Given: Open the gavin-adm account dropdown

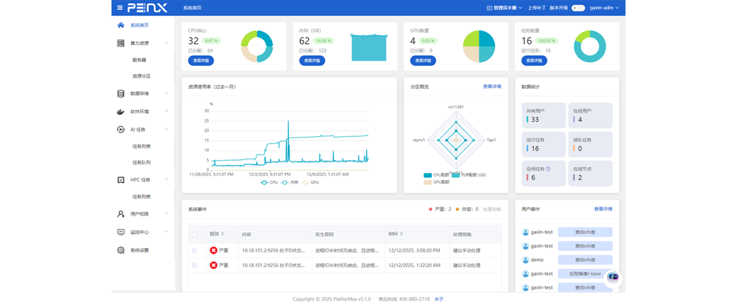Looking at the screenshot, I should coord(604,8).
